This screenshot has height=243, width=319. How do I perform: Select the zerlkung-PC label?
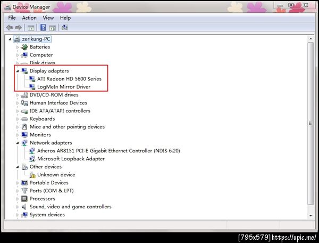[x=36, y=39]
